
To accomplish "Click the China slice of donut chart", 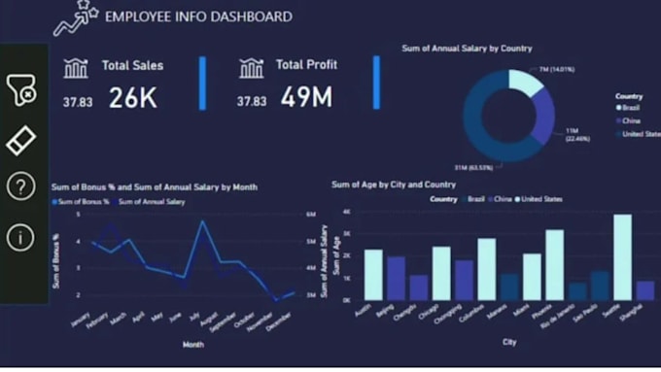I will point(544,116).
